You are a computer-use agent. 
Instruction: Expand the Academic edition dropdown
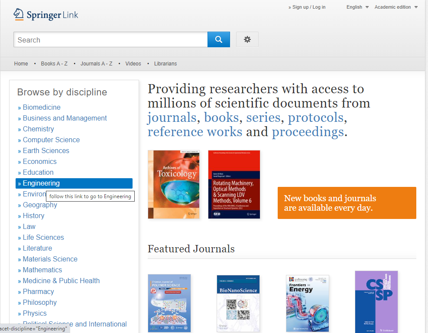[396, 7]
